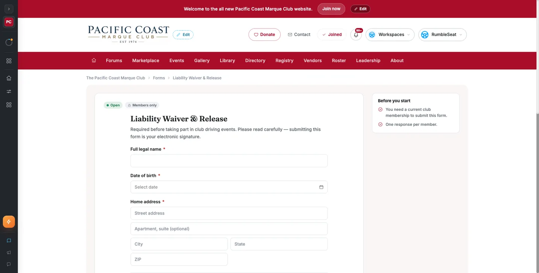Focus the ZIP field

(x=179, y=260)
